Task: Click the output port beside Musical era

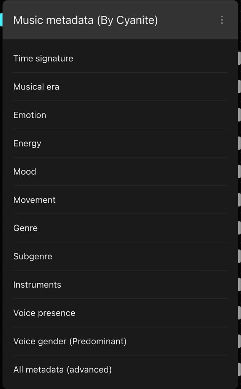Action: click(239, 86)
